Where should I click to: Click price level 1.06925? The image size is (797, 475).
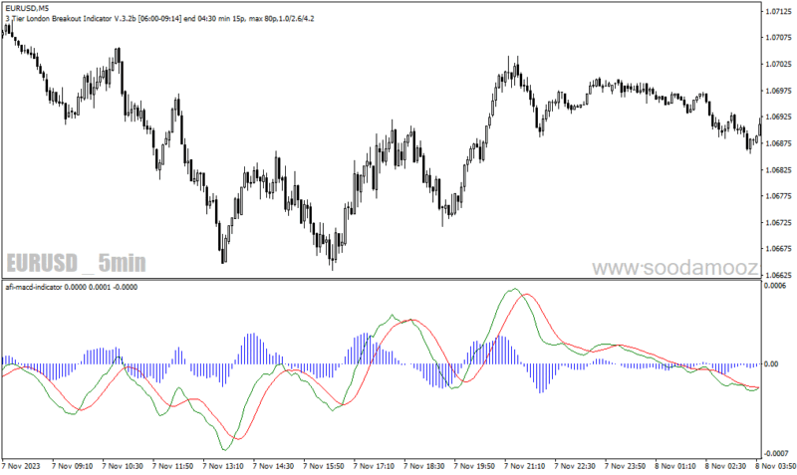(779, 117)
